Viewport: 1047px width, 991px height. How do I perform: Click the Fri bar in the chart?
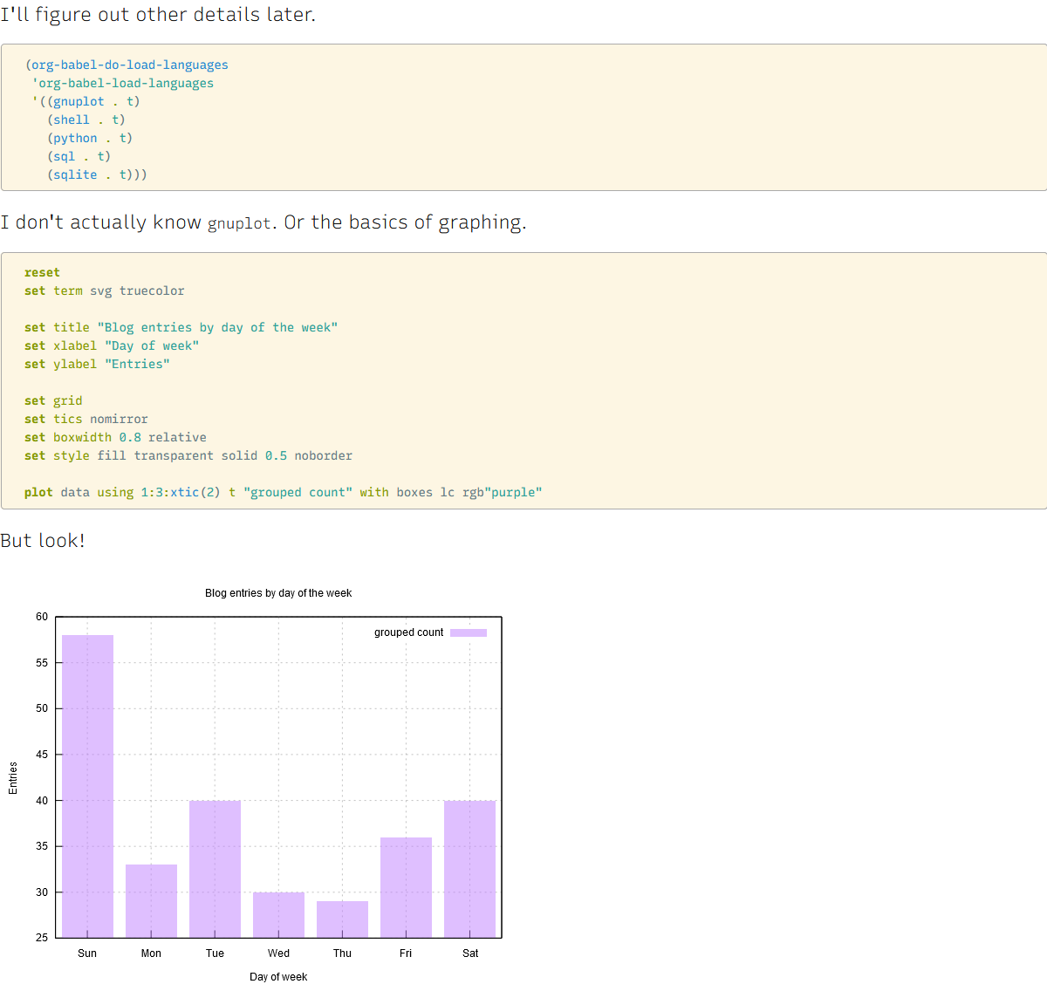tap(406, 887)
